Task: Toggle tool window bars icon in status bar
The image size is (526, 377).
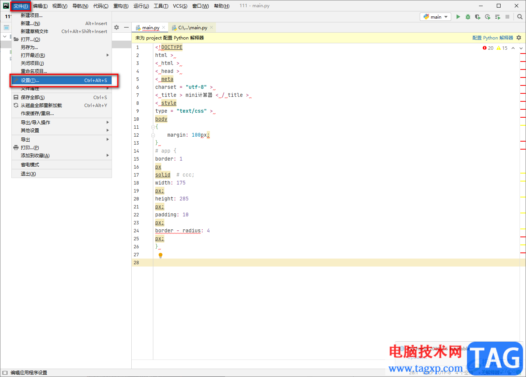Action: 5,373
